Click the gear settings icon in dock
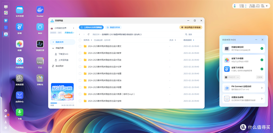 [6, 128]
